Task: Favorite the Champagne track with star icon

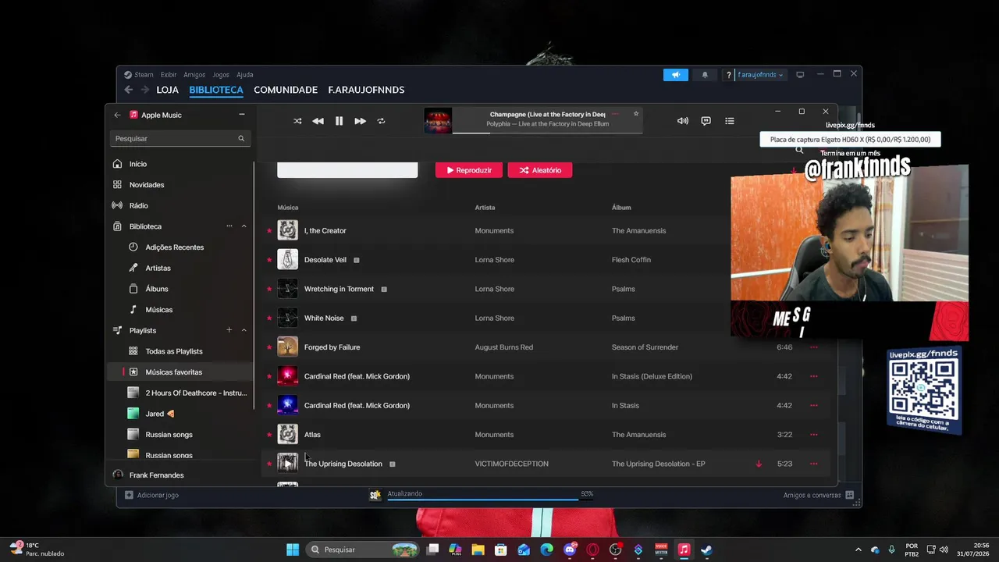Action: (636, 114)
